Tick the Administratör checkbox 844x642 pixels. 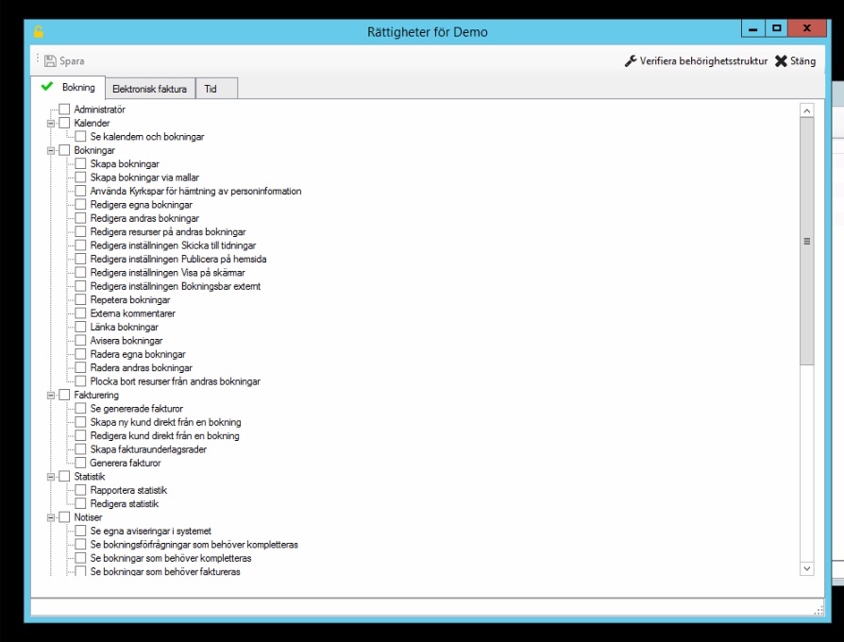coord(64,110)
